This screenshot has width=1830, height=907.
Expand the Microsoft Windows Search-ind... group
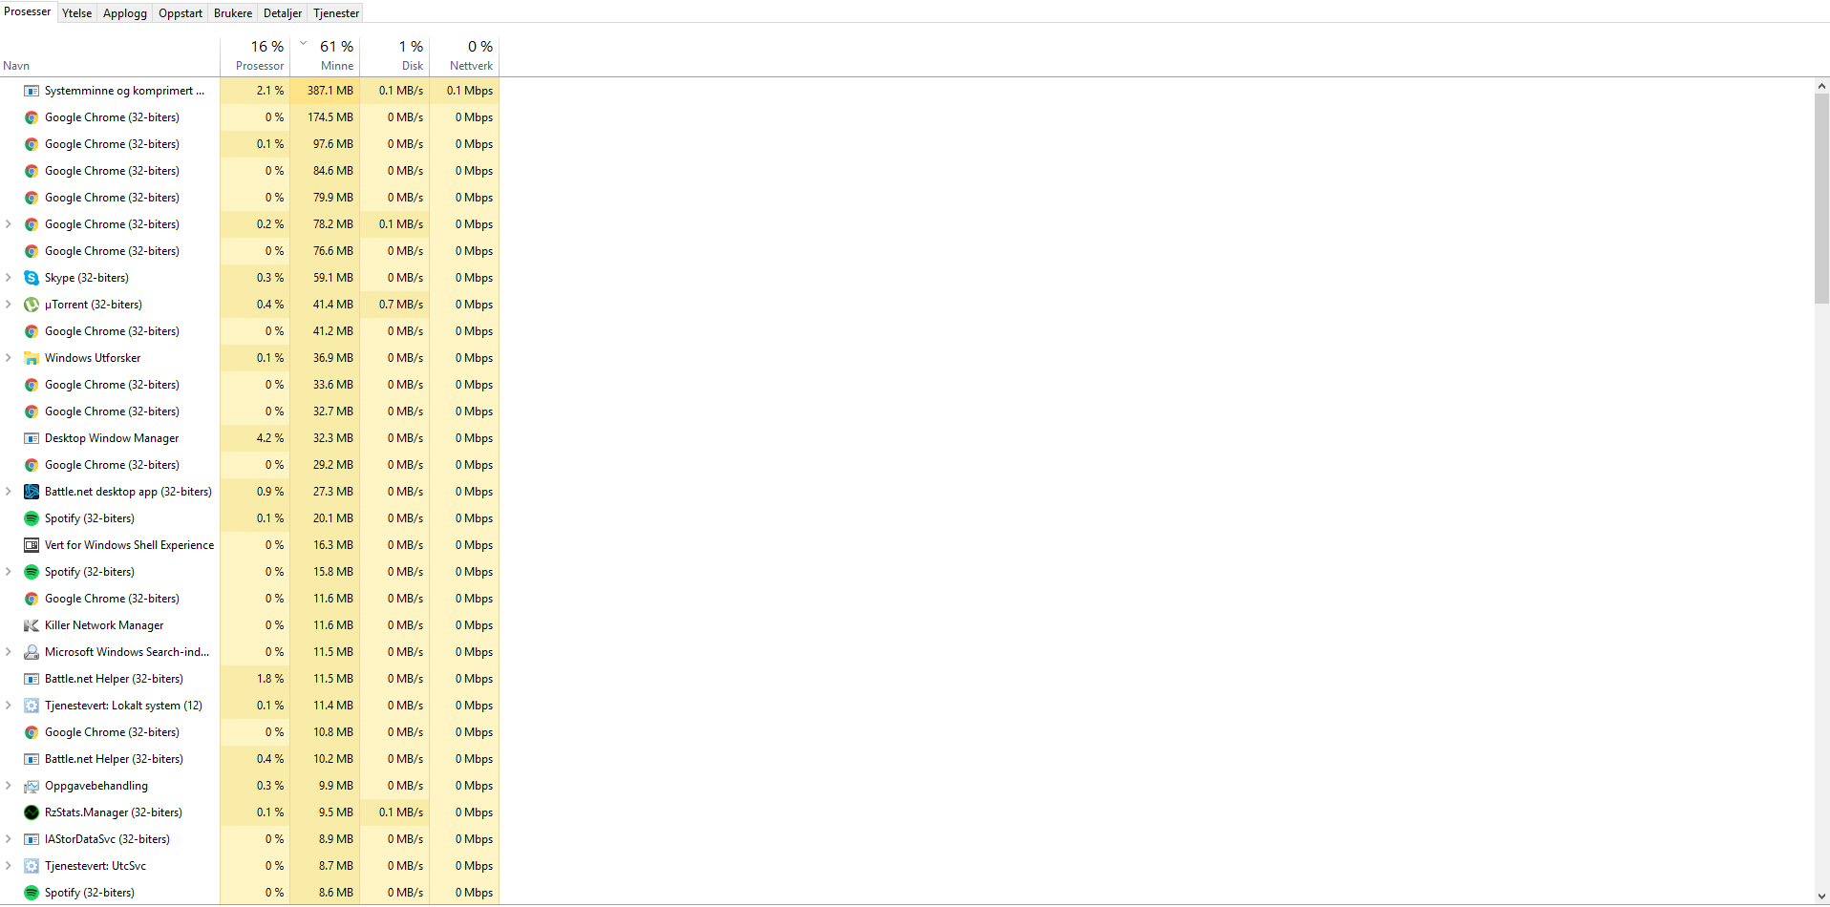[9, 652]
